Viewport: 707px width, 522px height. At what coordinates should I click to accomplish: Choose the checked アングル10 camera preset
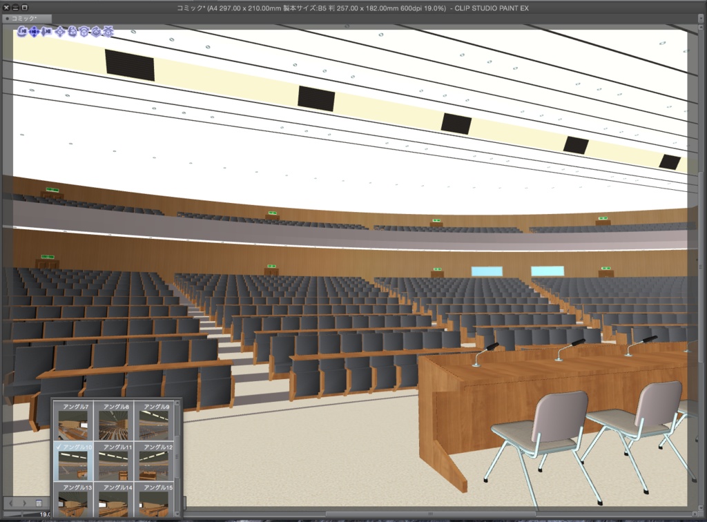pyautogui.click(x=73, y=462)
